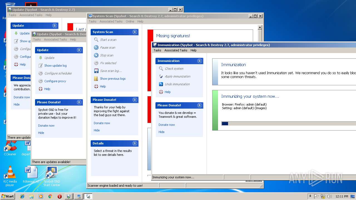Click Scanner engine loaded and ready status text
This screenshot has height=200, width=356.
[115, 186]
